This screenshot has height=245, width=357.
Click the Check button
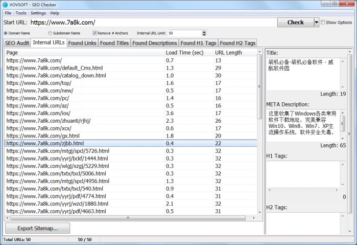coord(296,23)
